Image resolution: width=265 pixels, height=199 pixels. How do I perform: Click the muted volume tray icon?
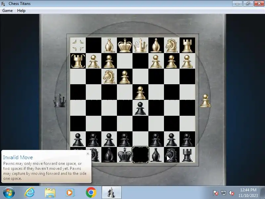(x=231, y=193)
